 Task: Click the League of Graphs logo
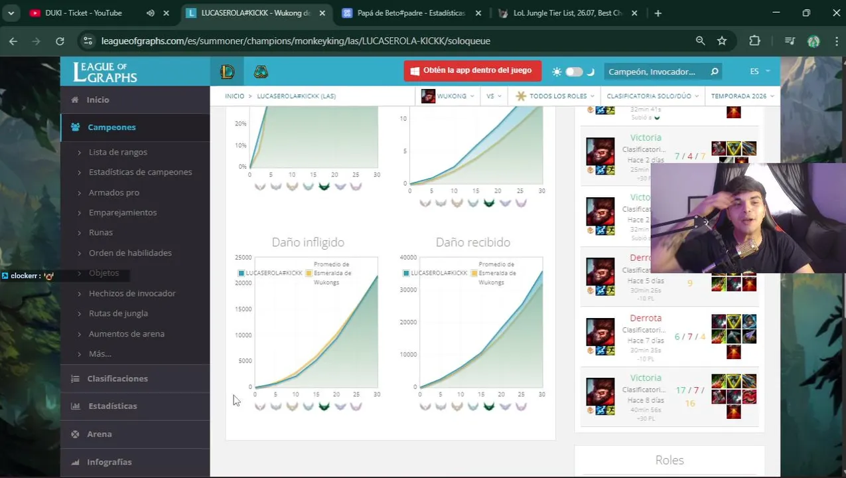tap(106, 71)
